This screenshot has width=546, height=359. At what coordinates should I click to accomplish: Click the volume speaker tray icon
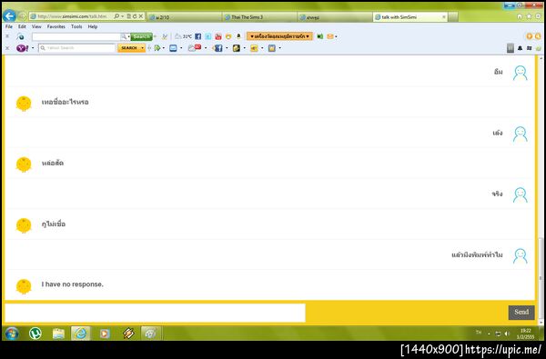click(507, 334)
